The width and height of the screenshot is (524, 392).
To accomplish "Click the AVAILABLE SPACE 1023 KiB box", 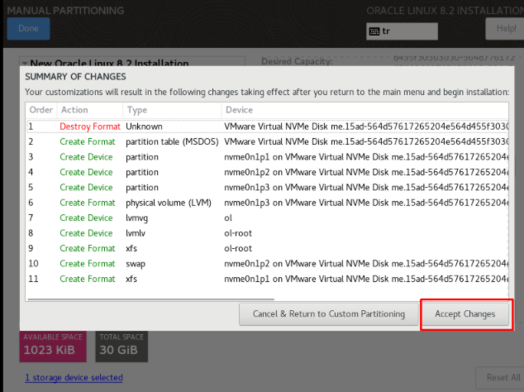I will pyautogui.click(x=53, y=347).
